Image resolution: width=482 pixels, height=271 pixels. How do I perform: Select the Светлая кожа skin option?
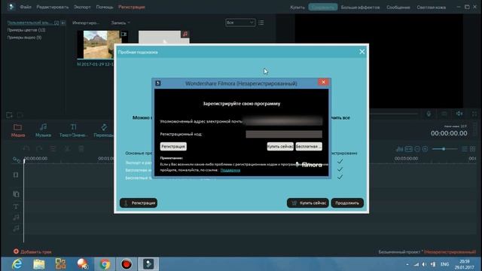pyautogui.click(x=432, y=7)
